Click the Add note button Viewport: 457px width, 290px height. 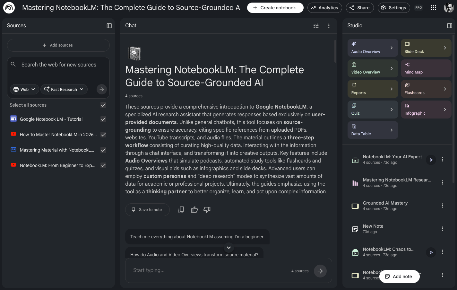pos(400,277)
